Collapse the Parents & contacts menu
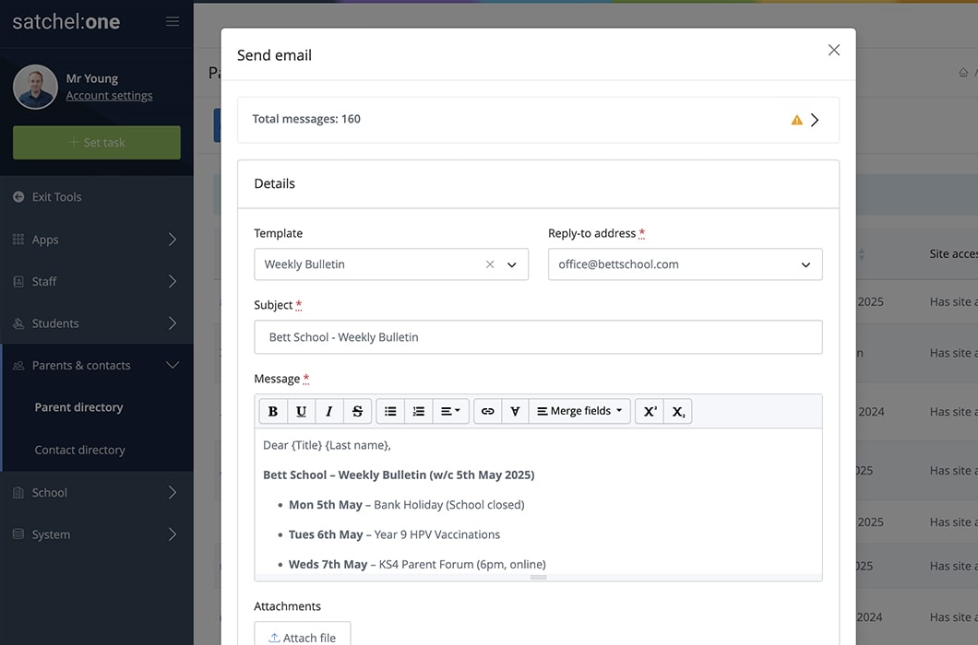The height and width of the screenshot is (645, 978). coord(97,365)
